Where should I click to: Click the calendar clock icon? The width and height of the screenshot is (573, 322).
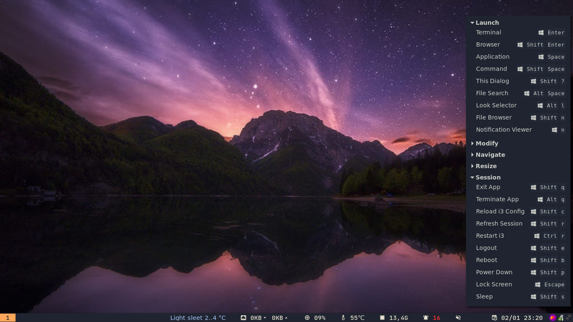click(x=494, y=318)
